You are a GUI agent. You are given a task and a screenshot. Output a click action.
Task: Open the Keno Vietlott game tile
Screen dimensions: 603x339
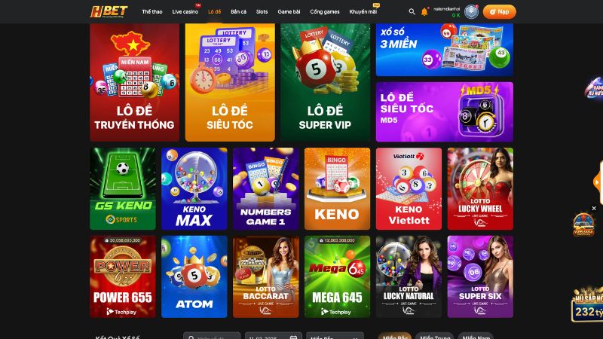pos(409,189)
